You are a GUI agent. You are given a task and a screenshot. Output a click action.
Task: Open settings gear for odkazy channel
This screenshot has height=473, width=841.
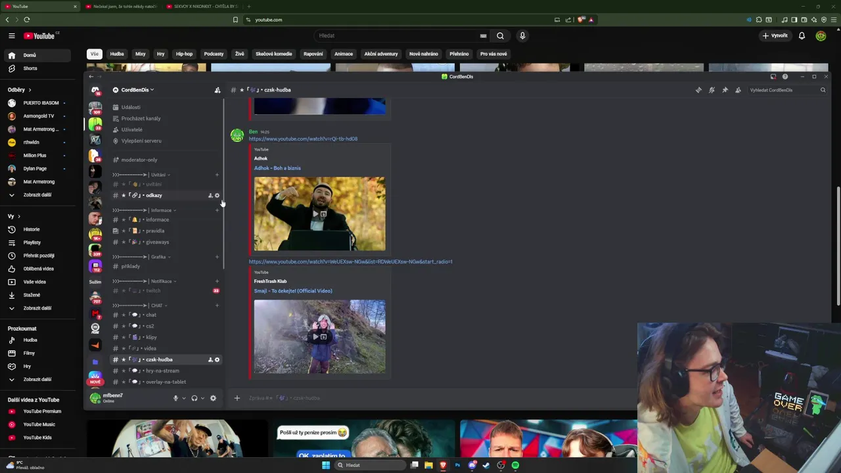click(217, 196)
